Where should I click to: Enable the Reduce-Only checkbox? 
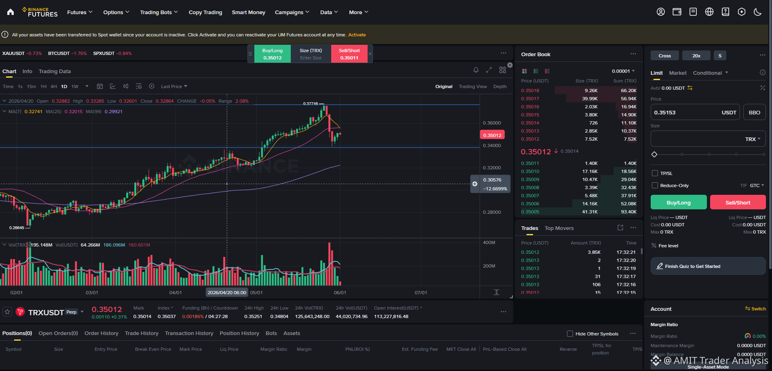(655, 185)
